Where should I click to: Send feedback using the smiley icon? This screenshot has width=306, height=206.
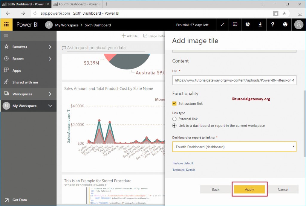[285, 24]
